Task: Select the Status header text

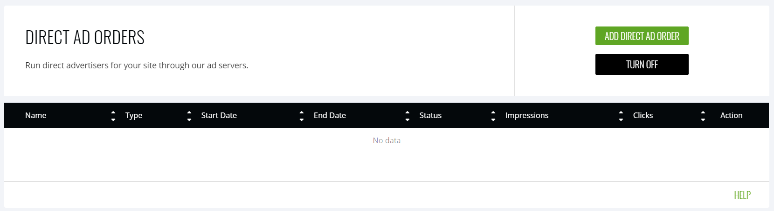Action: click(430, 115)
